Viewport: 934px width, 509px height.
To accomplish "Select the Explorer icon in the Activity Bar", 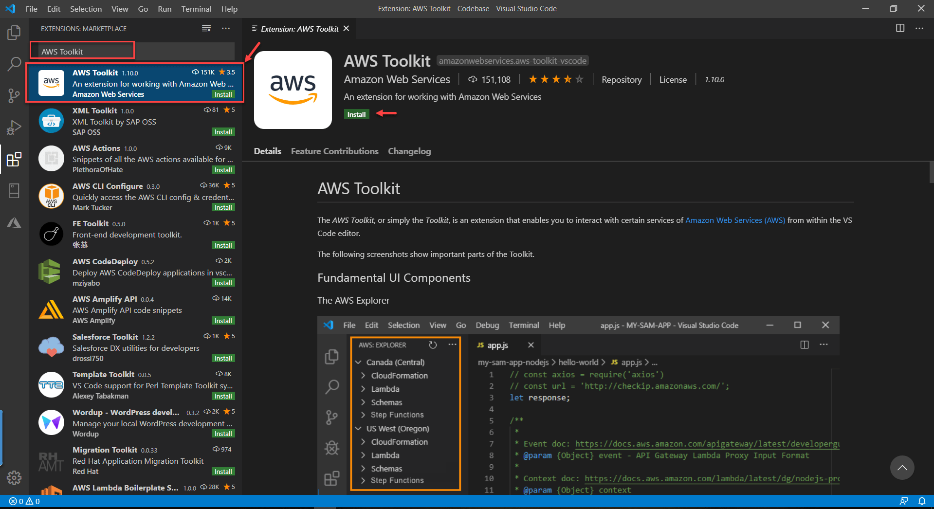I will pos(14,32).
